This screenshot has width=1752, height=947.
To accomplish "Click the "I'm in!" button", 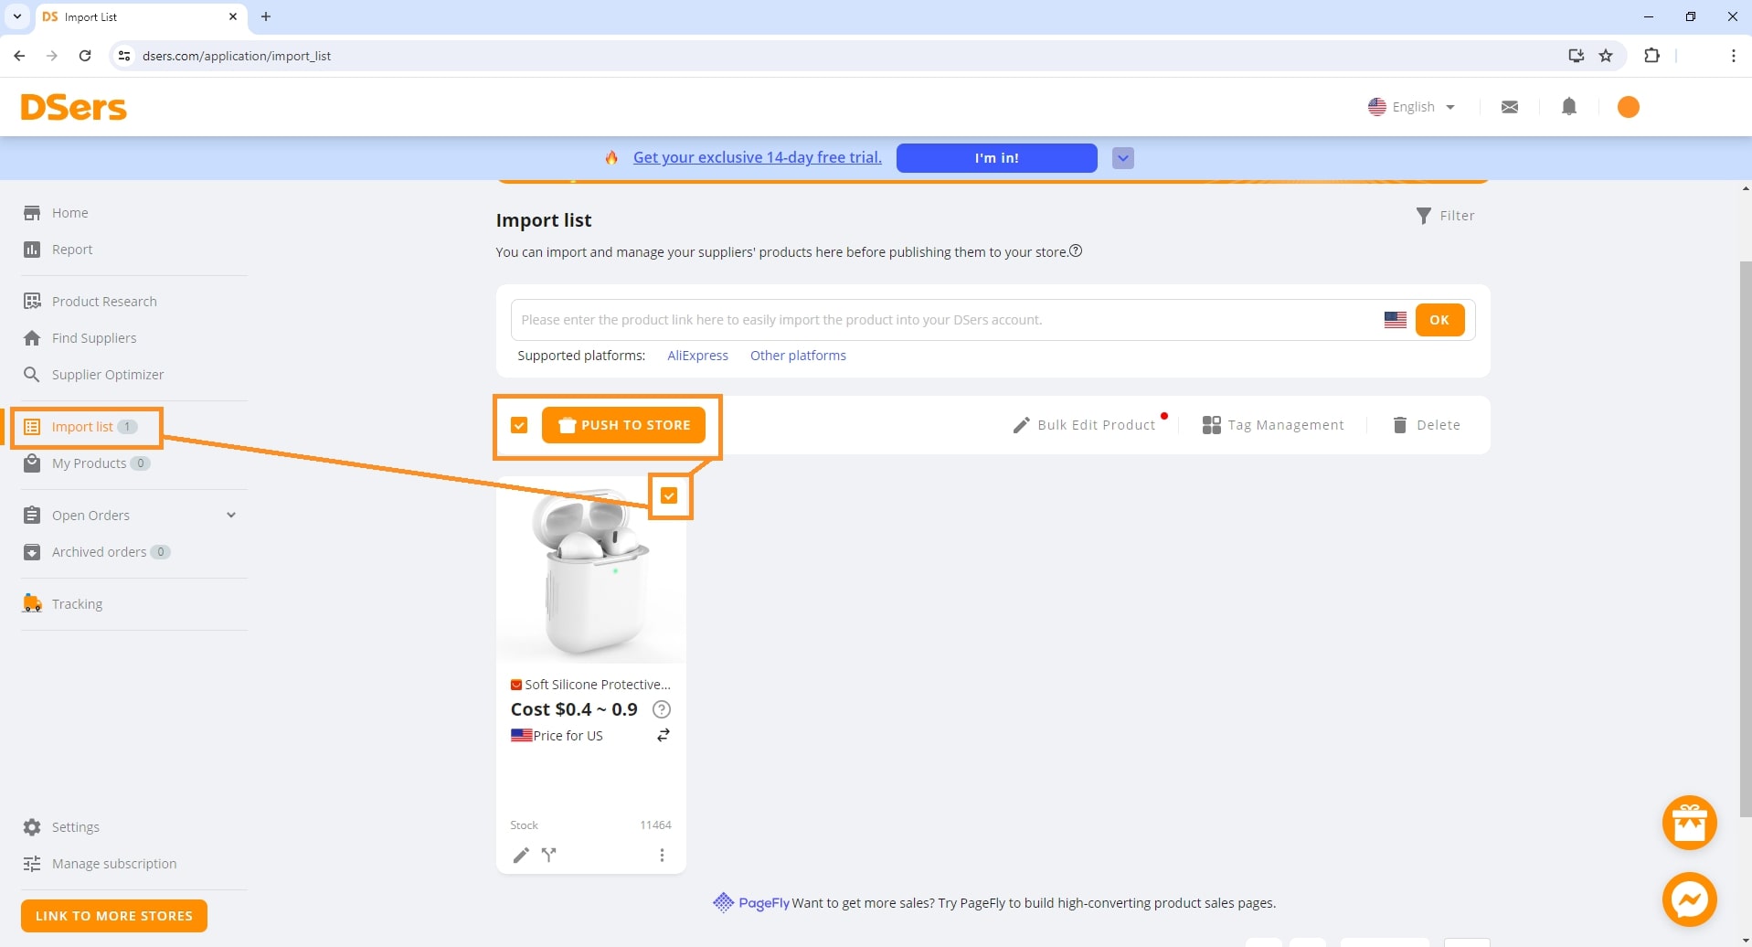I will (996, 157).
